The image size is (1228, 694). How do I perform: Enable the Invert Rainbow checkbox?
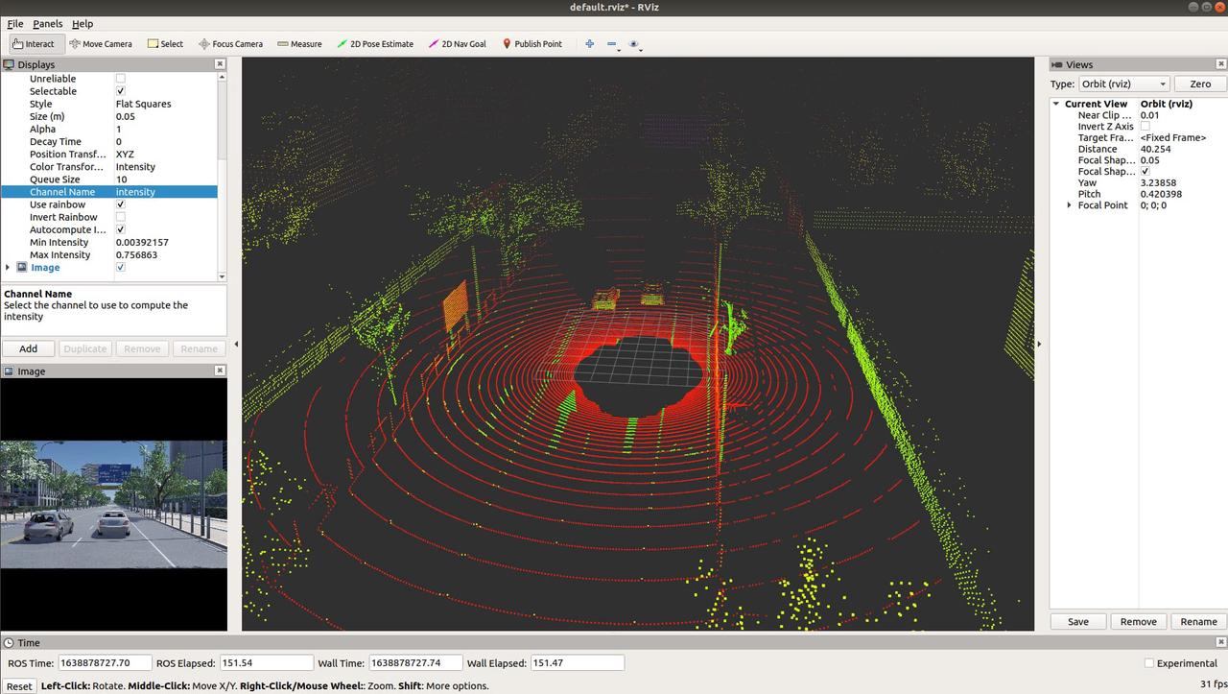120,217
